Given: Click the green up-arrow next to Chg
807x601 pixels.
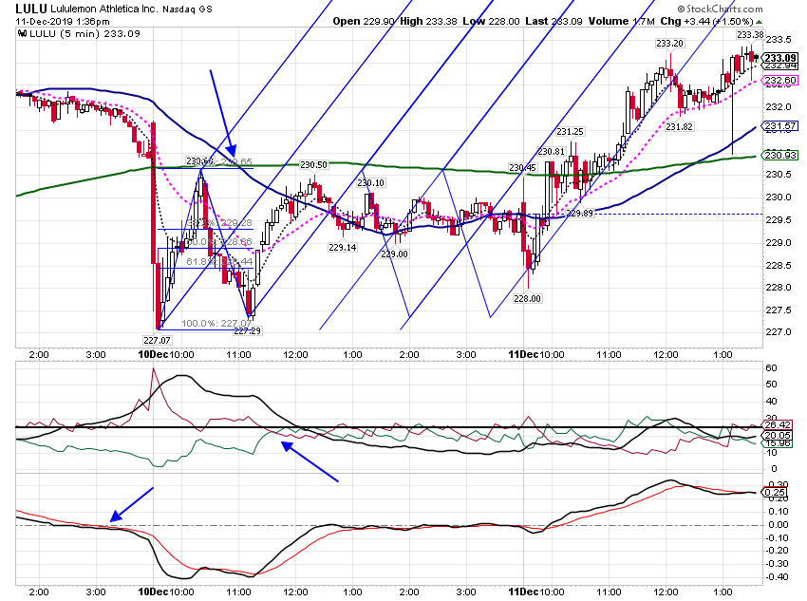Looking at the screenshot, I should [760, 22].
